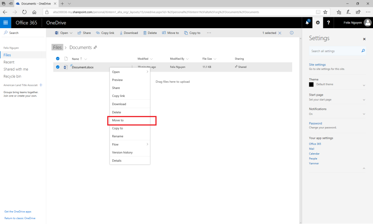
Task: Click Get the OneDrive apps link
Action: 17,212
